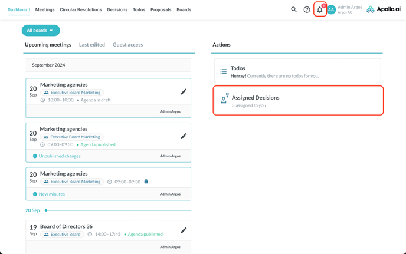The height and width of the screenshot is (254, 406).
Task: Open the Circular Resolutions menu item
Action: coord(81,10)
